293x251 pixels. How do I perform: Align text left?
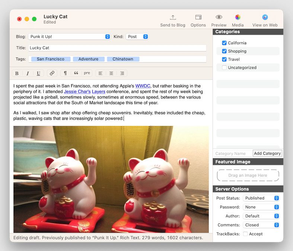[101, 73]
